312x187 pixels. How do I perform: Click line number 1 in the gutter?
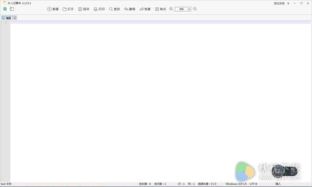point(6,22)
